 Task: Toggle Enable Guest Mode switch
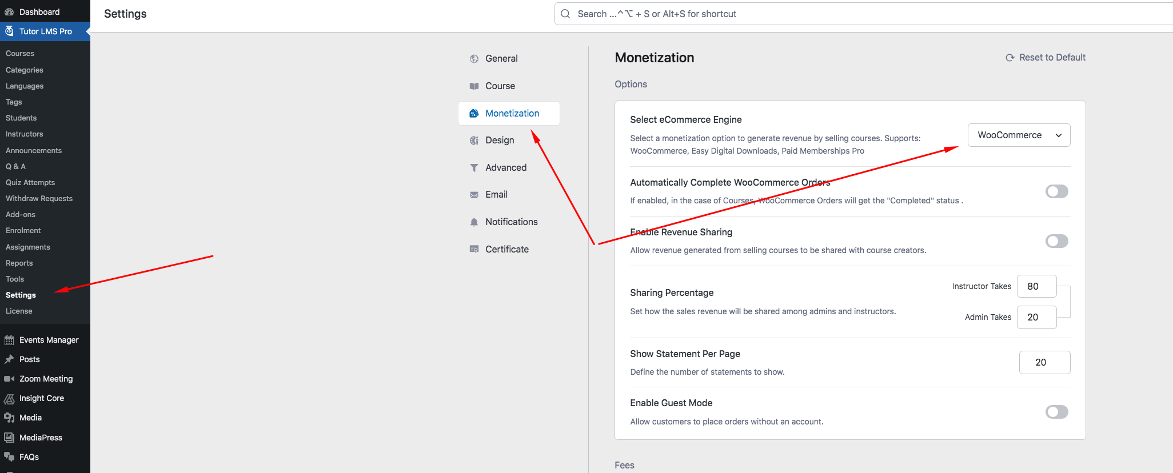pos(1057,412)
